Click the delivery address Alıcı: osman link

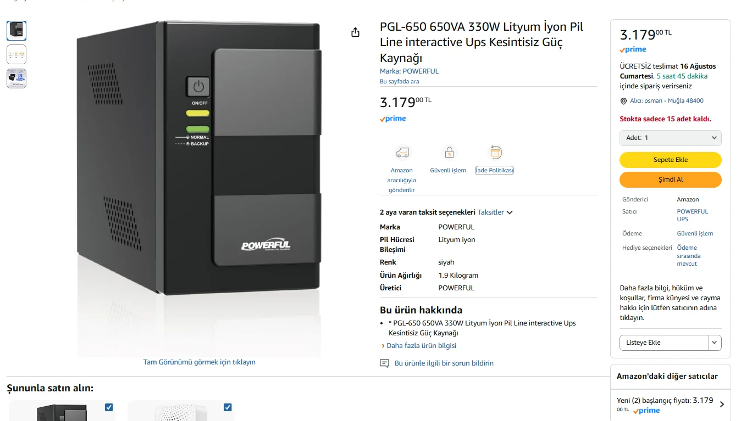[666, 101]
